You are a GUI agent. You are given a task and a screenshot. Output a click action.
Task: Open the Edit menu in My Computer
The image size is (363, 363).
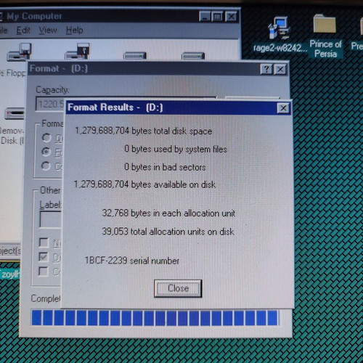pos(23,30)
